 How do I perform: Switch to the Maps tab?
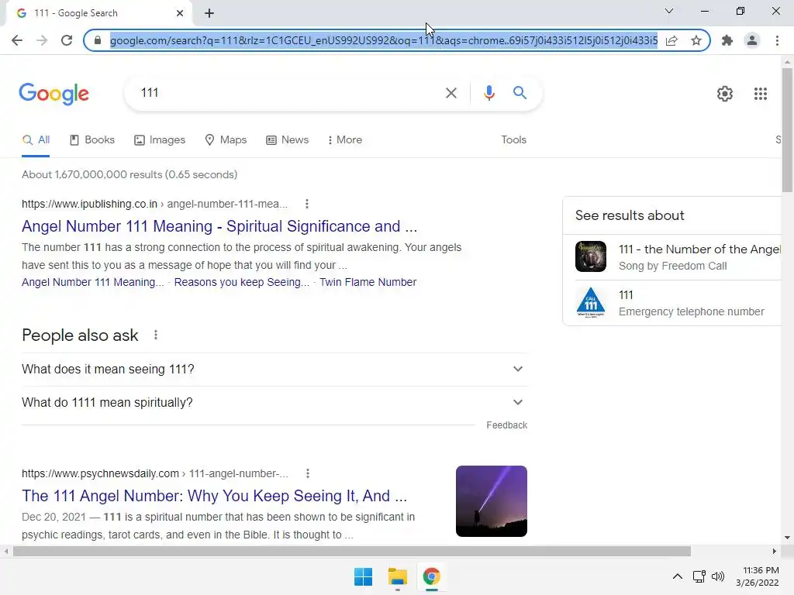tap(226, 140)
